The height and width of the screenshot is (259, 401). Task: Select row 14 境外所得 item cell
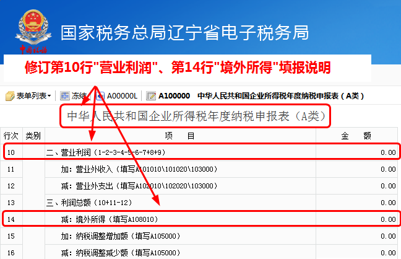coord(180,219)
